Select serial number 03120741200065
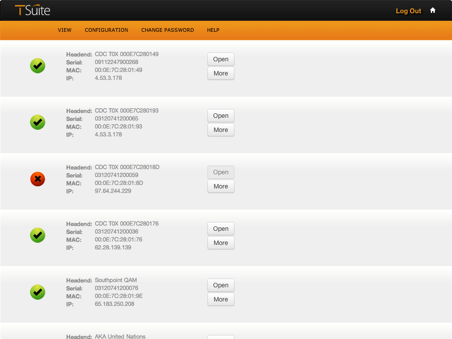Viewport: 452px width, 339px height. click(x=117, y=118)
